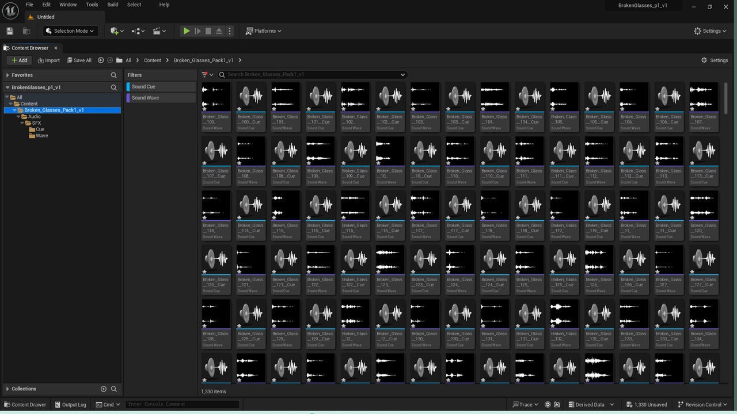Open play mode options three-dot menu
This screenshot has height=414, width=737.
(230, 31)
